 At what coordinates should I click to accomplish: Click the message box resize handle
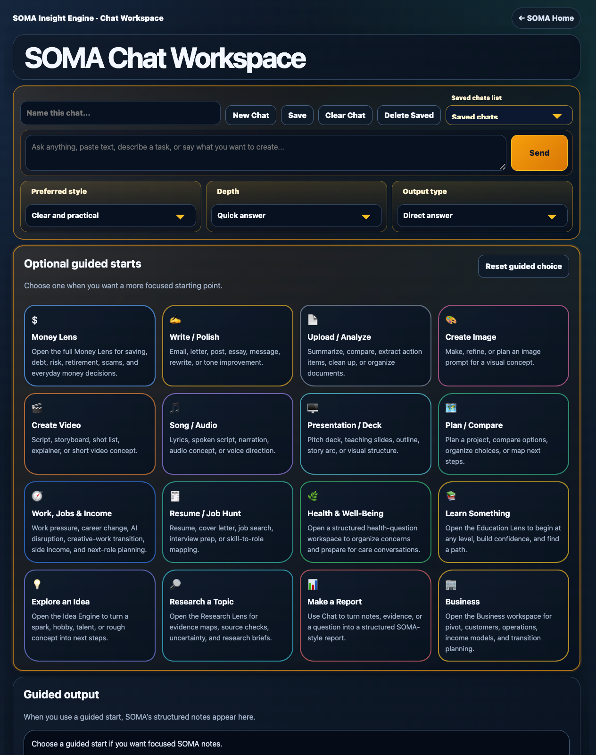(x=502, y=167)
